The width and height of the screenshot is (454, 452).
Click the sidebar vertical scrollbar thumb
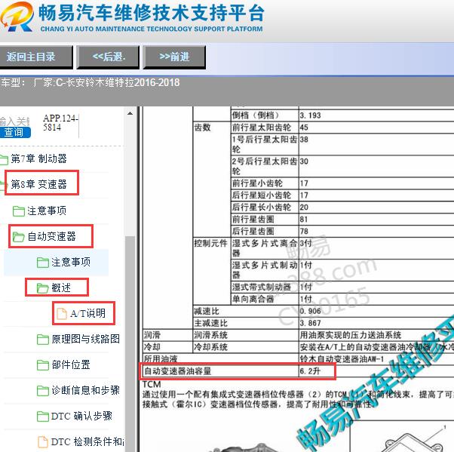coord(130,343)
